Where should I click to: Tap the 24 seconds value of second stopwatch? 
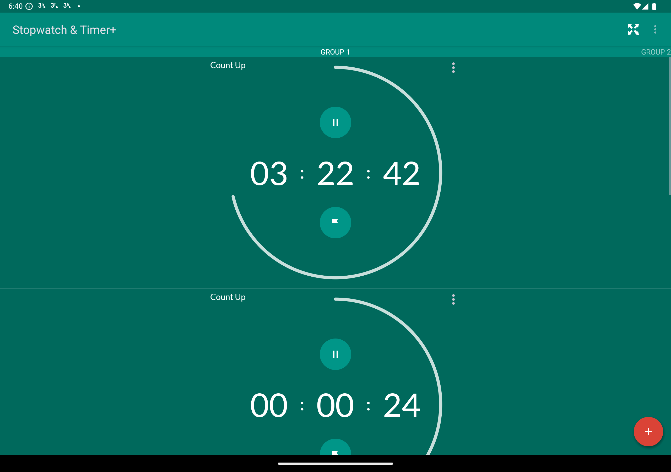[x=402, y=405]
